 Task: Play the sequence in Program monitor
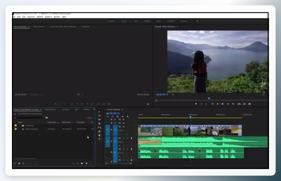pyautogui.click(x=223, y=104)
